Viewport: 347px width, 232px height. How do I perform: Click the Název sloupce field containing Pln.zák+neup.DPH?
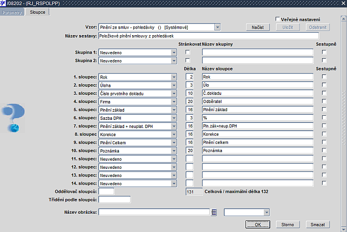258,126
